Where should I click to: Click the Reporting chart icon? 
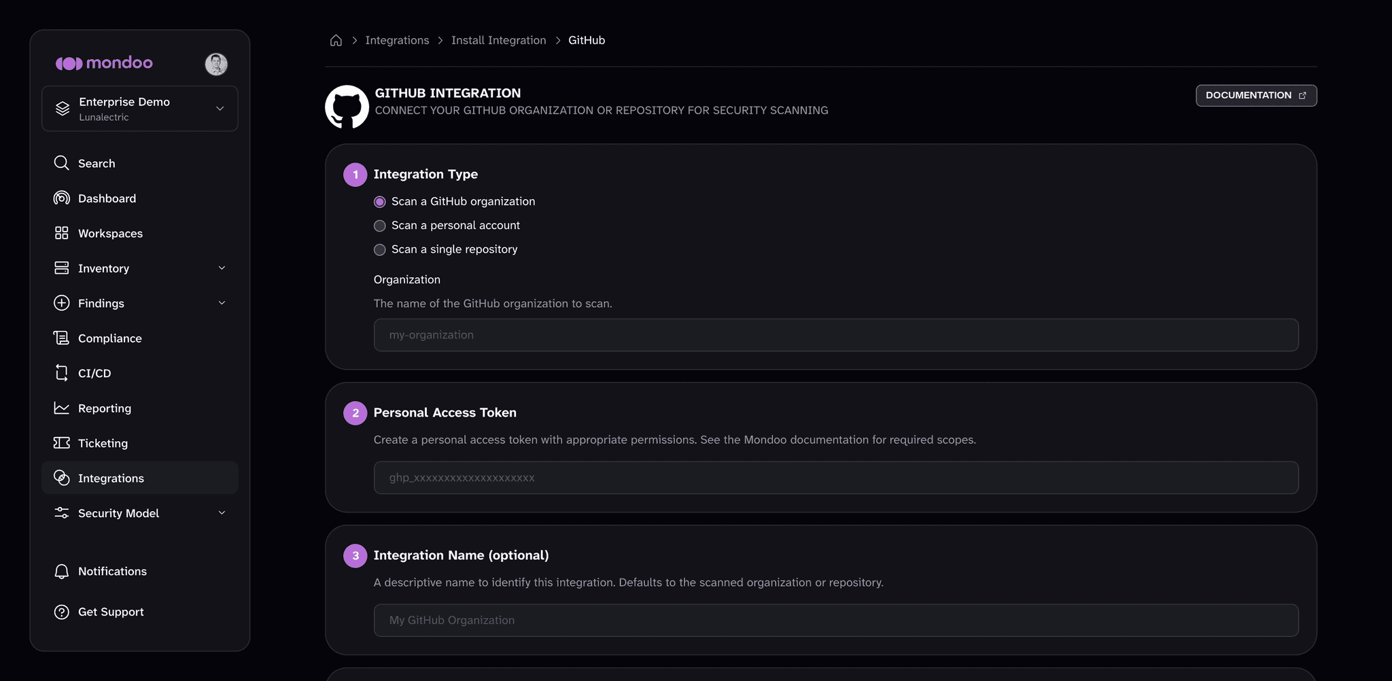click(62, 408)
